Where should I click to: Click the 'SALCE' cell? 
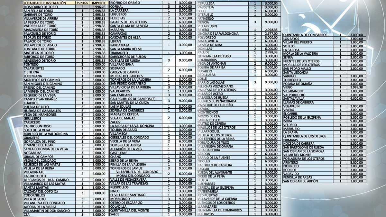[x=115, y=214]
